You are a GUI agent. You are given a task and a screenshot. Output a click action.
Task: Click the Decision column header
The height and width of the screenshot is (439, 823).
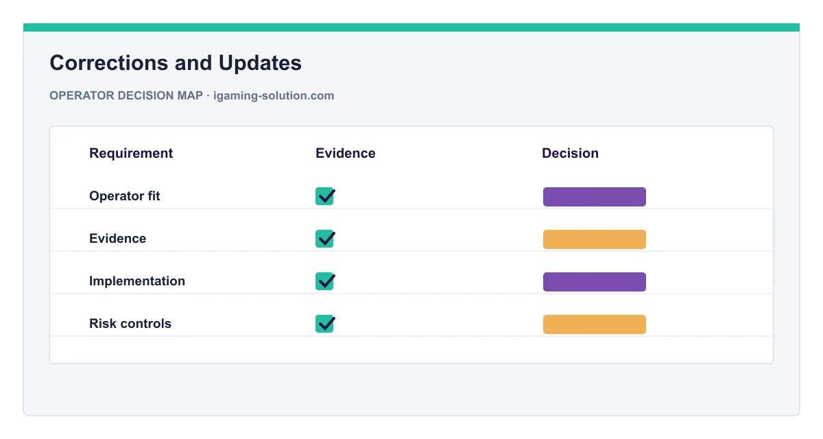click(x=570, y=153)
